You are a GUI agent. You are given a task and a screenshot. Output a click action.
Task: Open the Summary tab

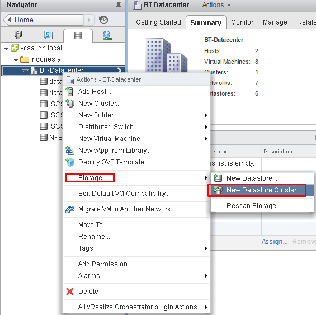206,22
